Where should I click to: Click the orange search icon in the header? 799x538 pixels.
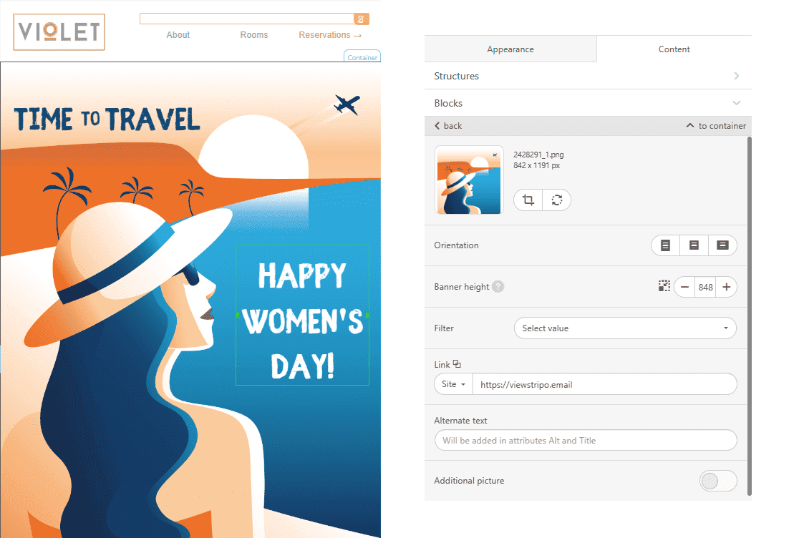point(362,18)
